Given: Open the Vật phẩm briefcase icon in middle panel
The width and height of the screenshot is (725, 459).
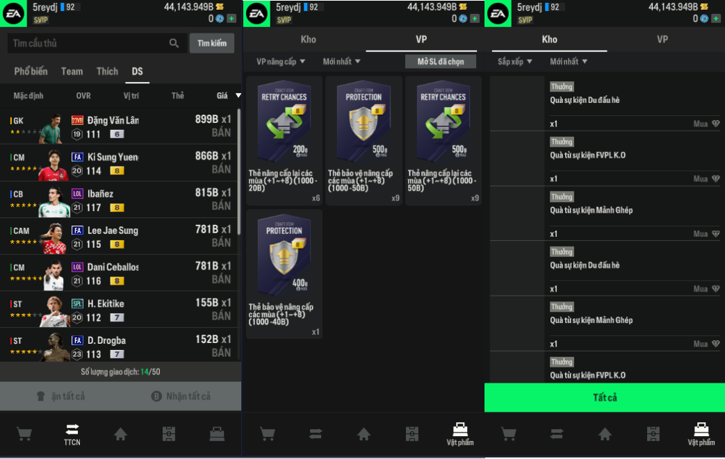Looking at the screenshot, I should pos(460,435).
